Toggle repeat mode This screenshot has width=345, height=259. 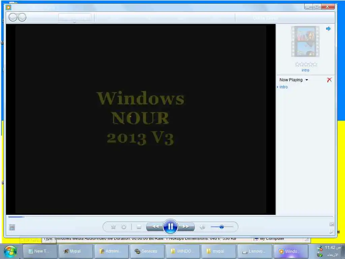coord(124,227)
